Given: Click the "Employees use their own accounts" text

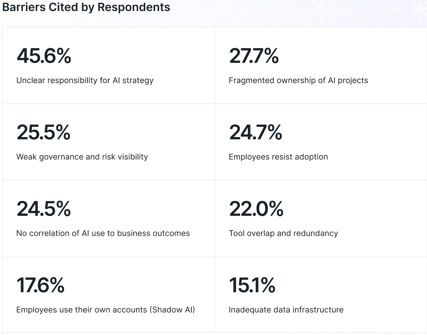Looking at the screenshot, I should pyautogui.click(x=81, y=310).
